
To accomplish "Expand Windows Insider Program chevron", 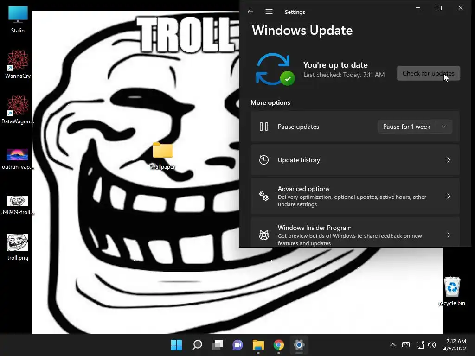I will pyautogui.click(x=449, y=235).
